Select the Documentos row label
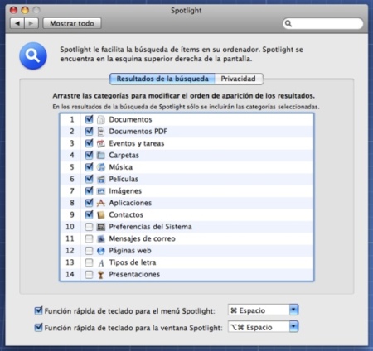The width and height of the screenshot is (373, 351). (x=130, y=120)
